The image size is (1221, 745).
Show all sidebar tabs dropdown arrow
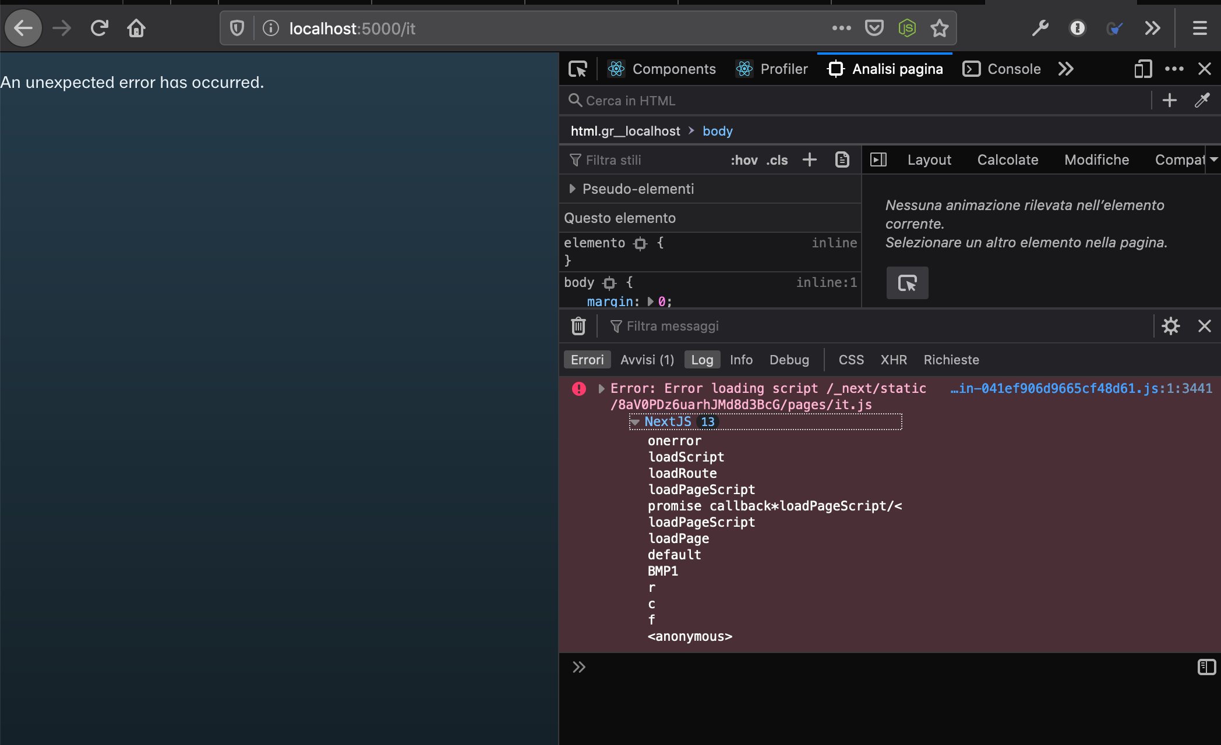pyautogui.click(x=1214, y=159)
